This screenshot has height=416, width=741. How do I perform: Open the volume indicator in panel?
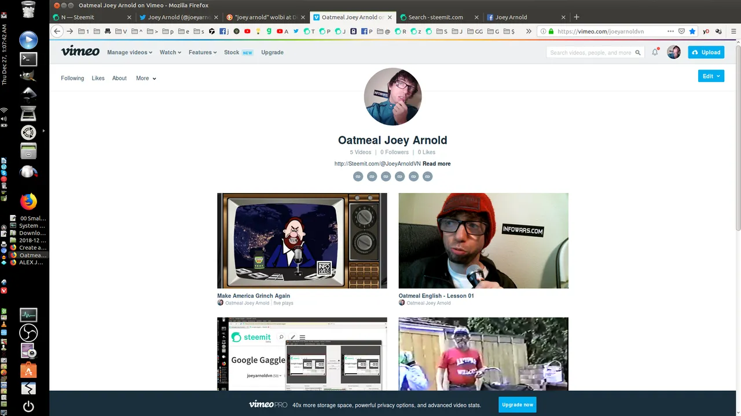4,118
